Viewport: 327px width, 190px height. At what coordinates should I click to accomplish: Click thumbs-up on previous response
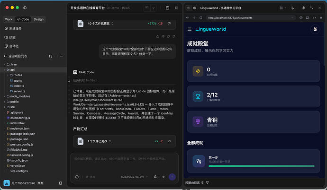158,36
